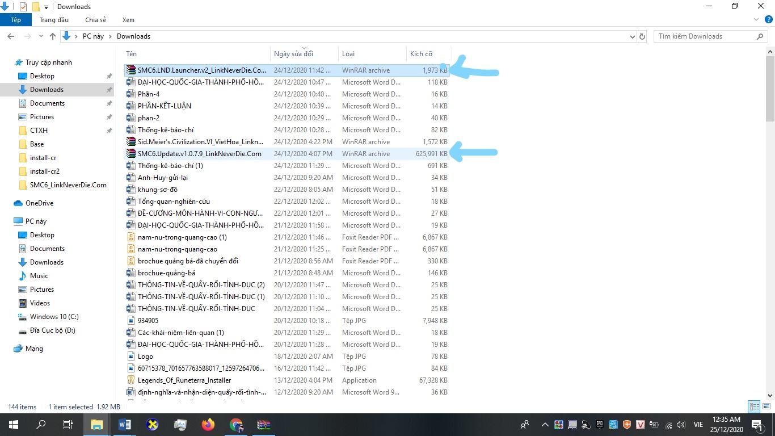
Task: Open Microsoft Word from the taskbar
Action: pos(125,424)
